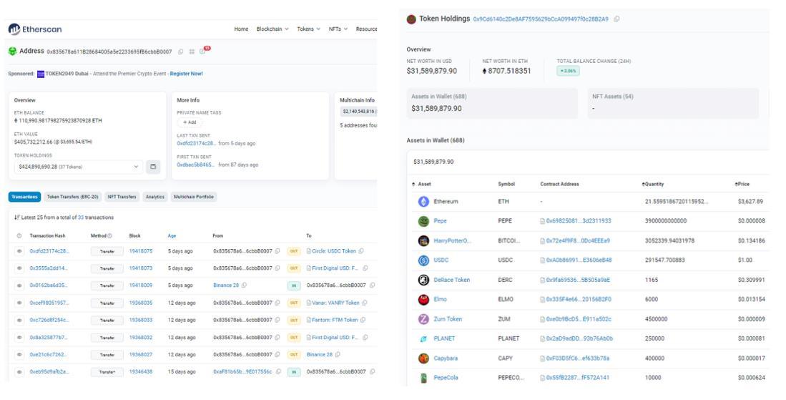Screen dimensions: 786x400
Task: Click the Age column header
Action: 172,235
